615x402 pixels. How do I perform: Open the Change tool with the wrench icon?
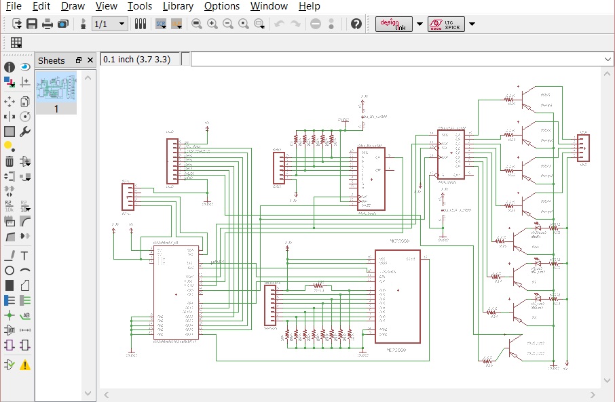click(25, 132)
